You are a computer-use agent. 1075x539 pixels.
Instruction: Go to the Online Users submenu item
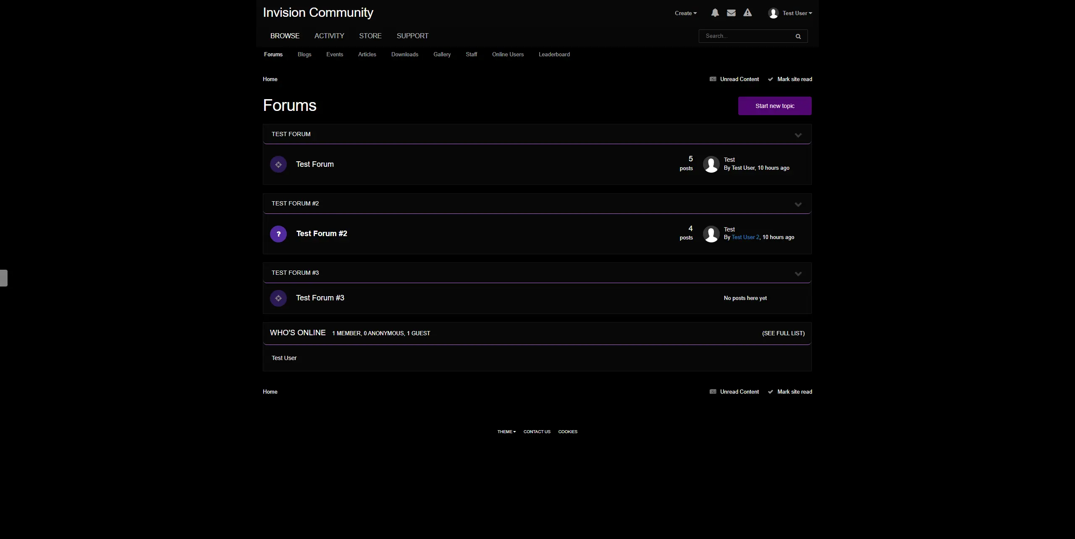pos(508,54)
